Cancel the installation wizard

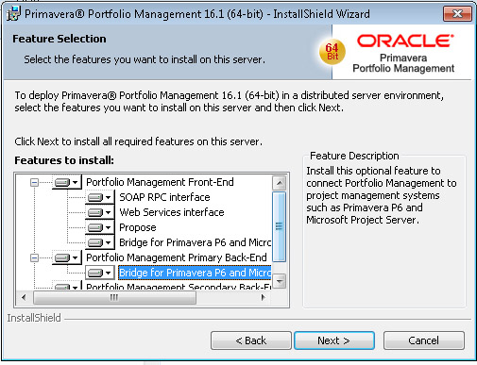coord(424,340)
